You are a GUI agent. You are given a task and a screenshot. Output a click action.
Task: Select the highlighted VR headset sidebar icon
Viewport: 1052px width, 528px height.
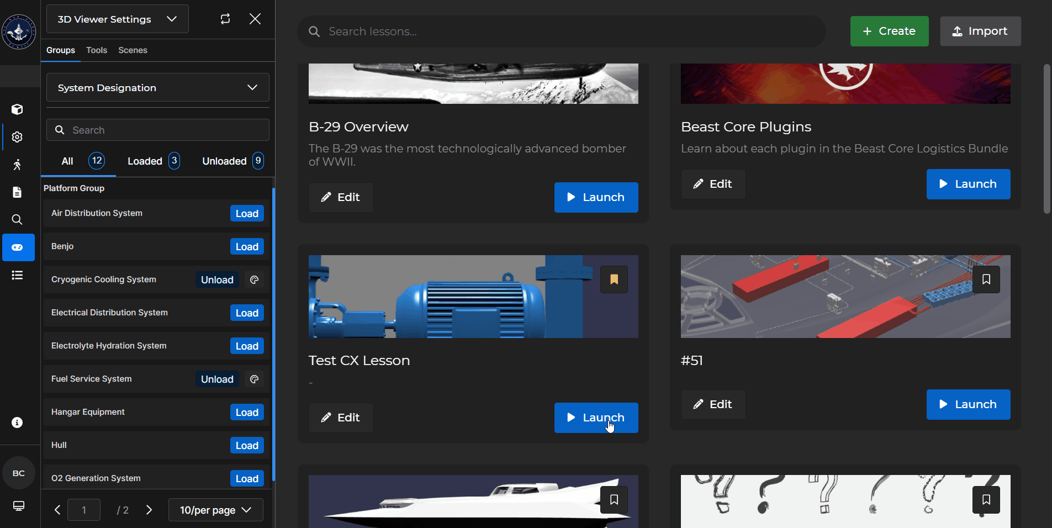click(18, 247)
